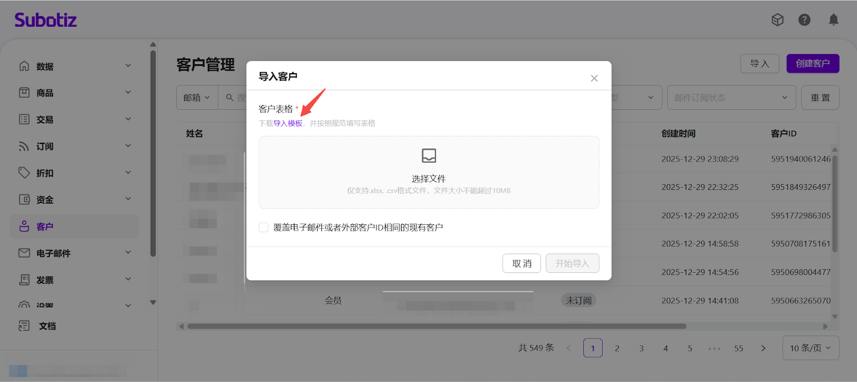
Task: Click the 订阅 feed icon in sidebar
Action: [x=24, y=146]
